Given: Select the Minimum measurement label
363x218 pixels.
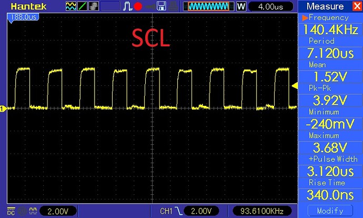Looking at the screenshot, I should (x=324, y=112).
